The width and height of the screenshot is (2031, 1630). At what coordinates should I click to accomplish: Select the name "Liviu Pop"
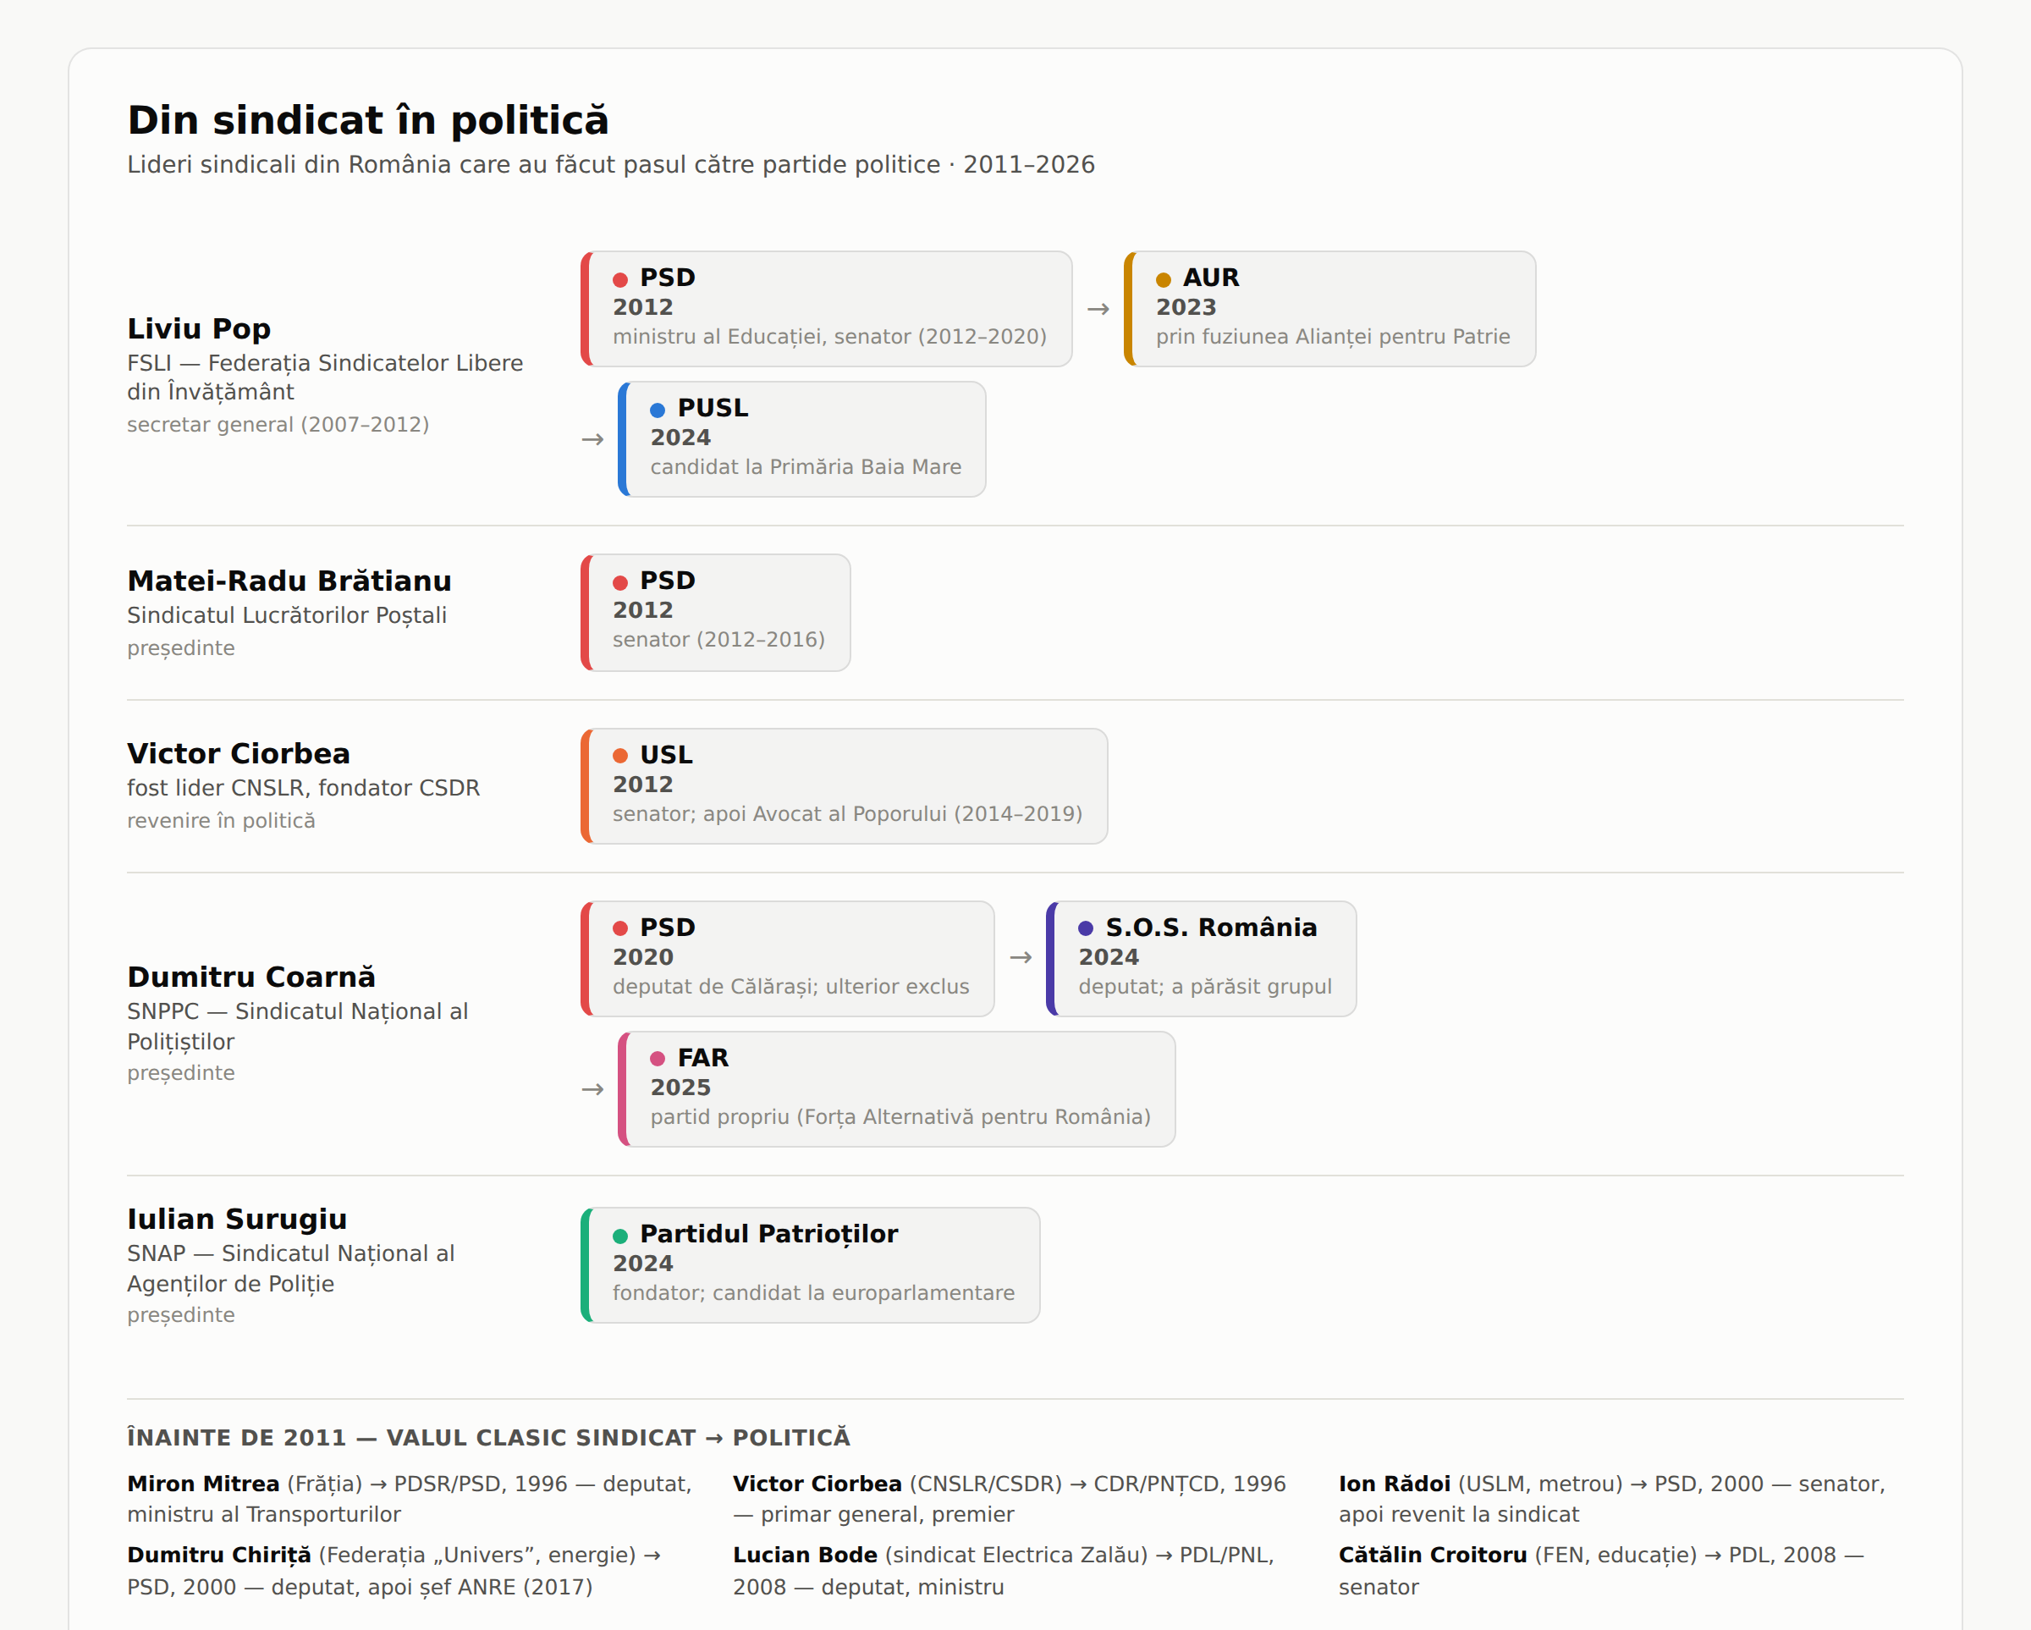pyautogui.click(x=199, y=329)
